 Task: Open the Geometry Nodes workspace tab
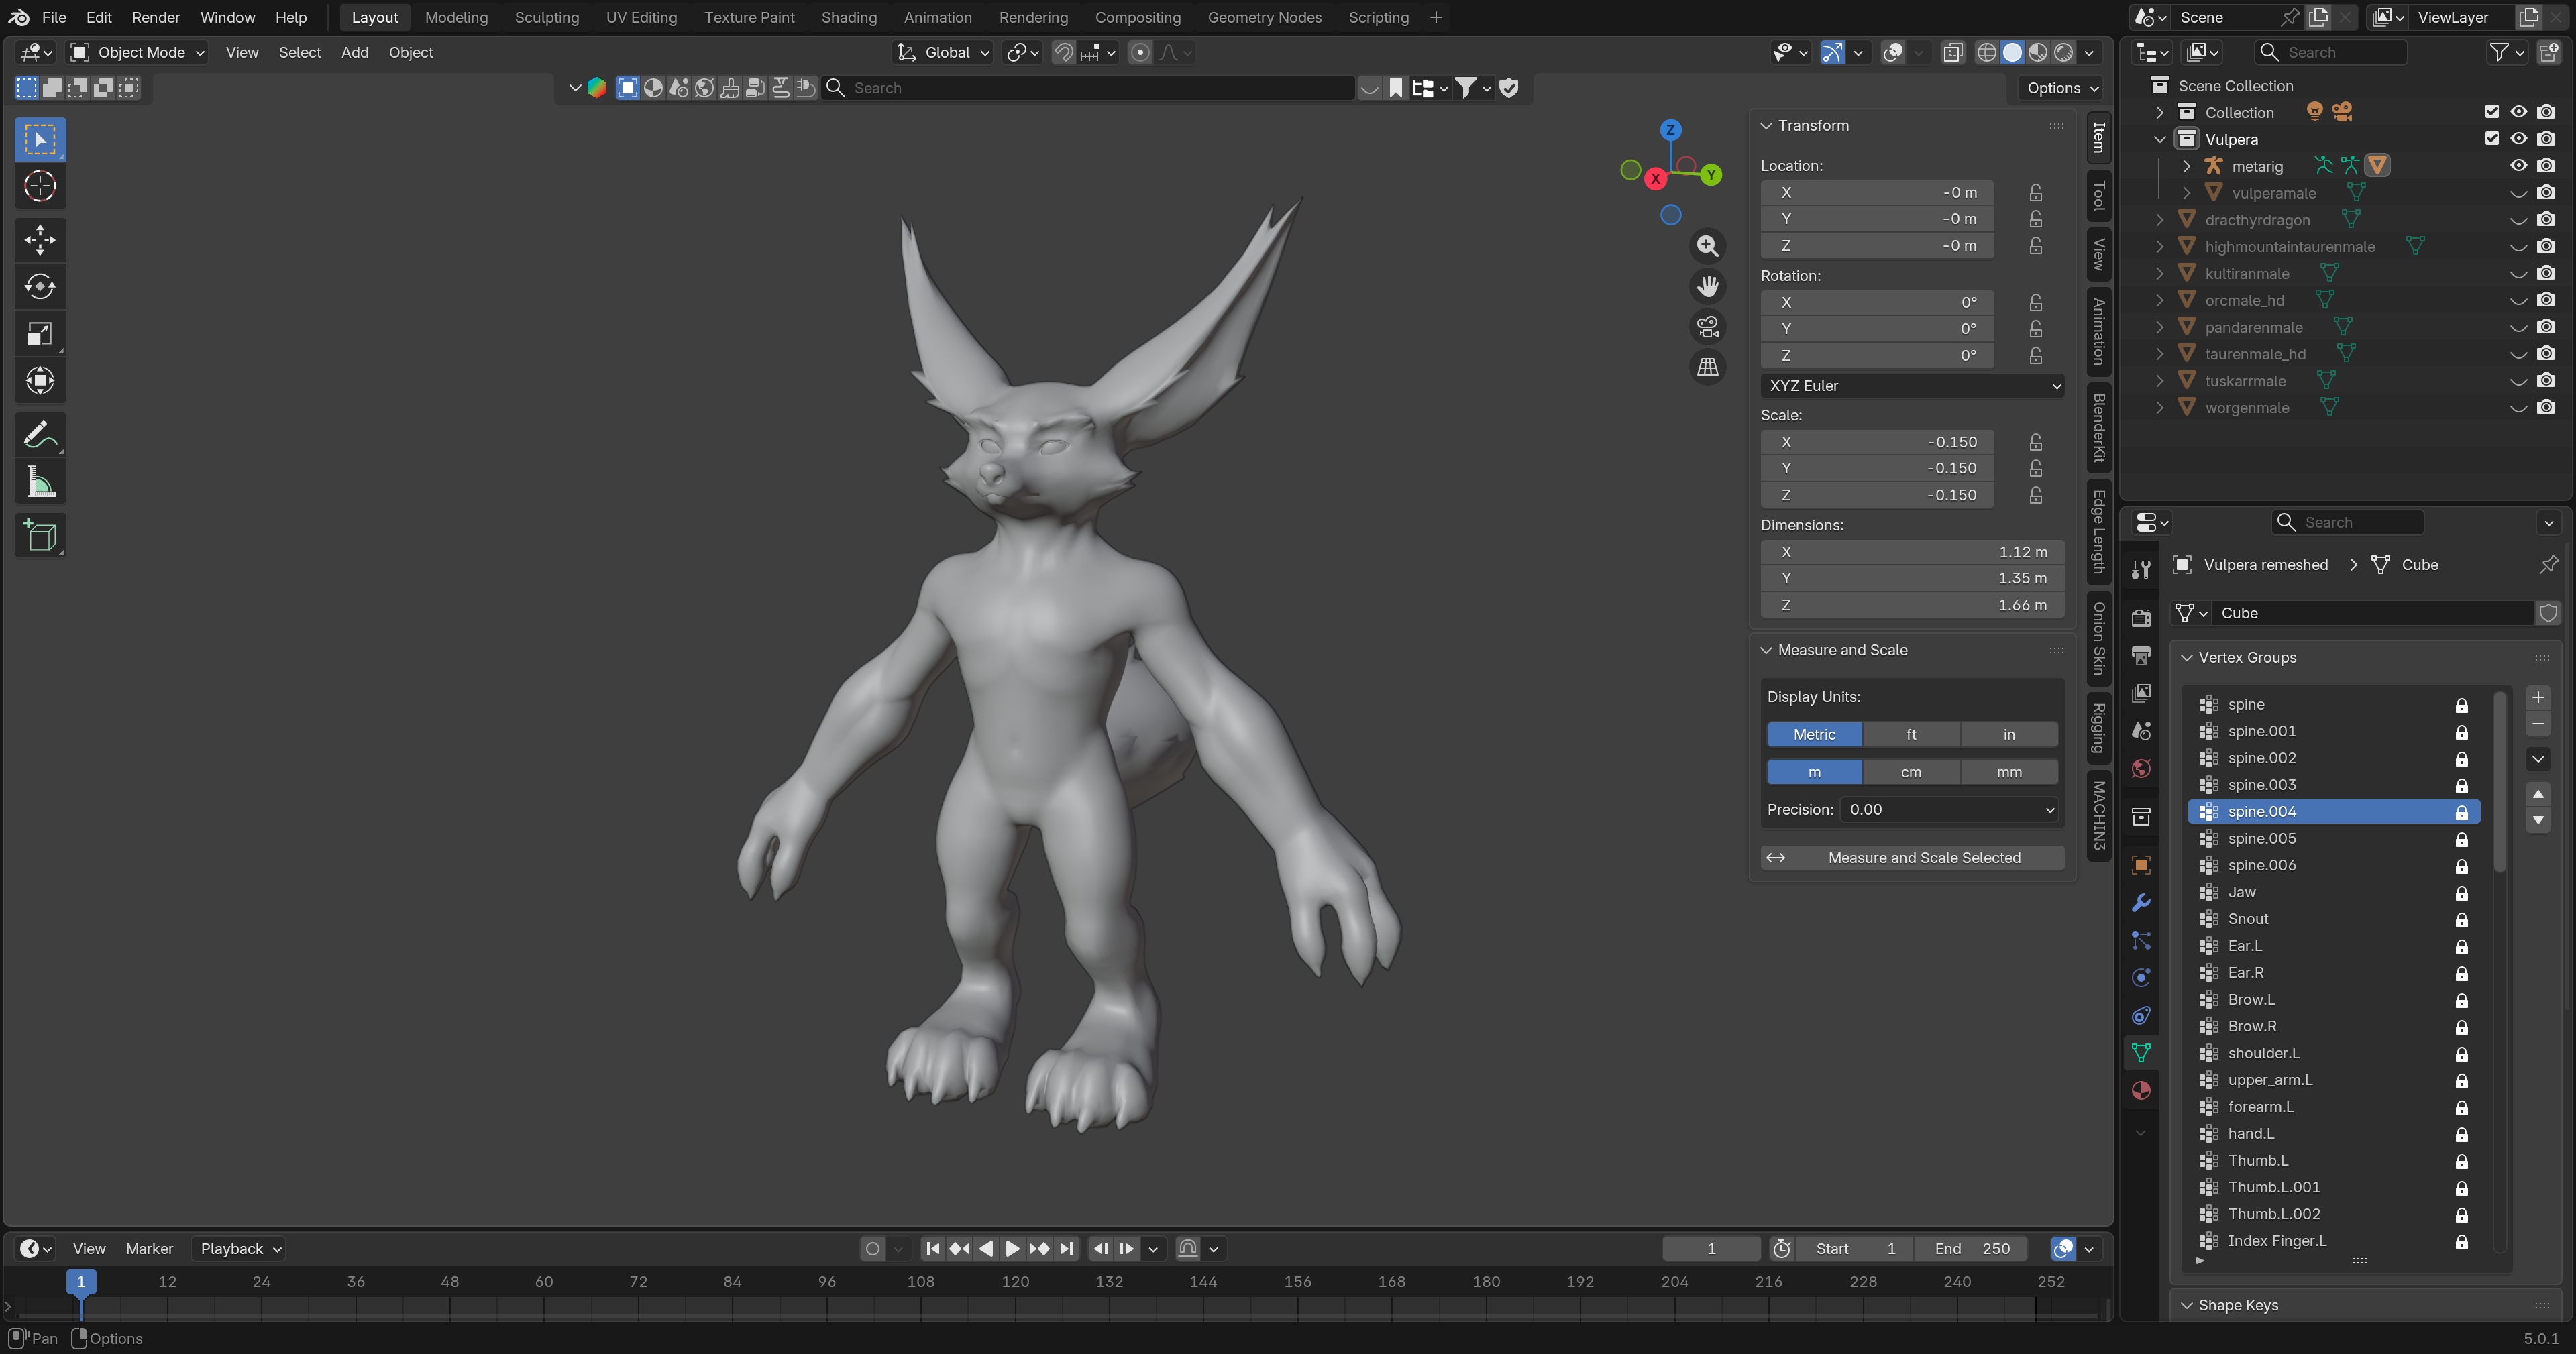[1264, 18]
